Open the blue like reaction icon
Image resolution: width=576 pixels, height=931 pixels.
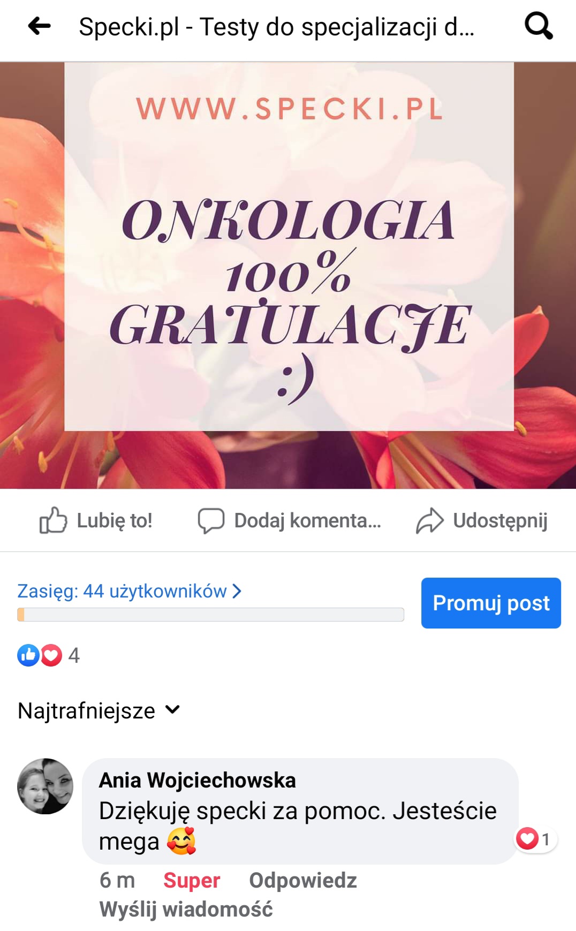pos(28,655)
